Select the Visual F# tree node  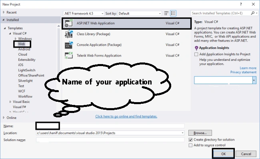(x=20, y=107)
